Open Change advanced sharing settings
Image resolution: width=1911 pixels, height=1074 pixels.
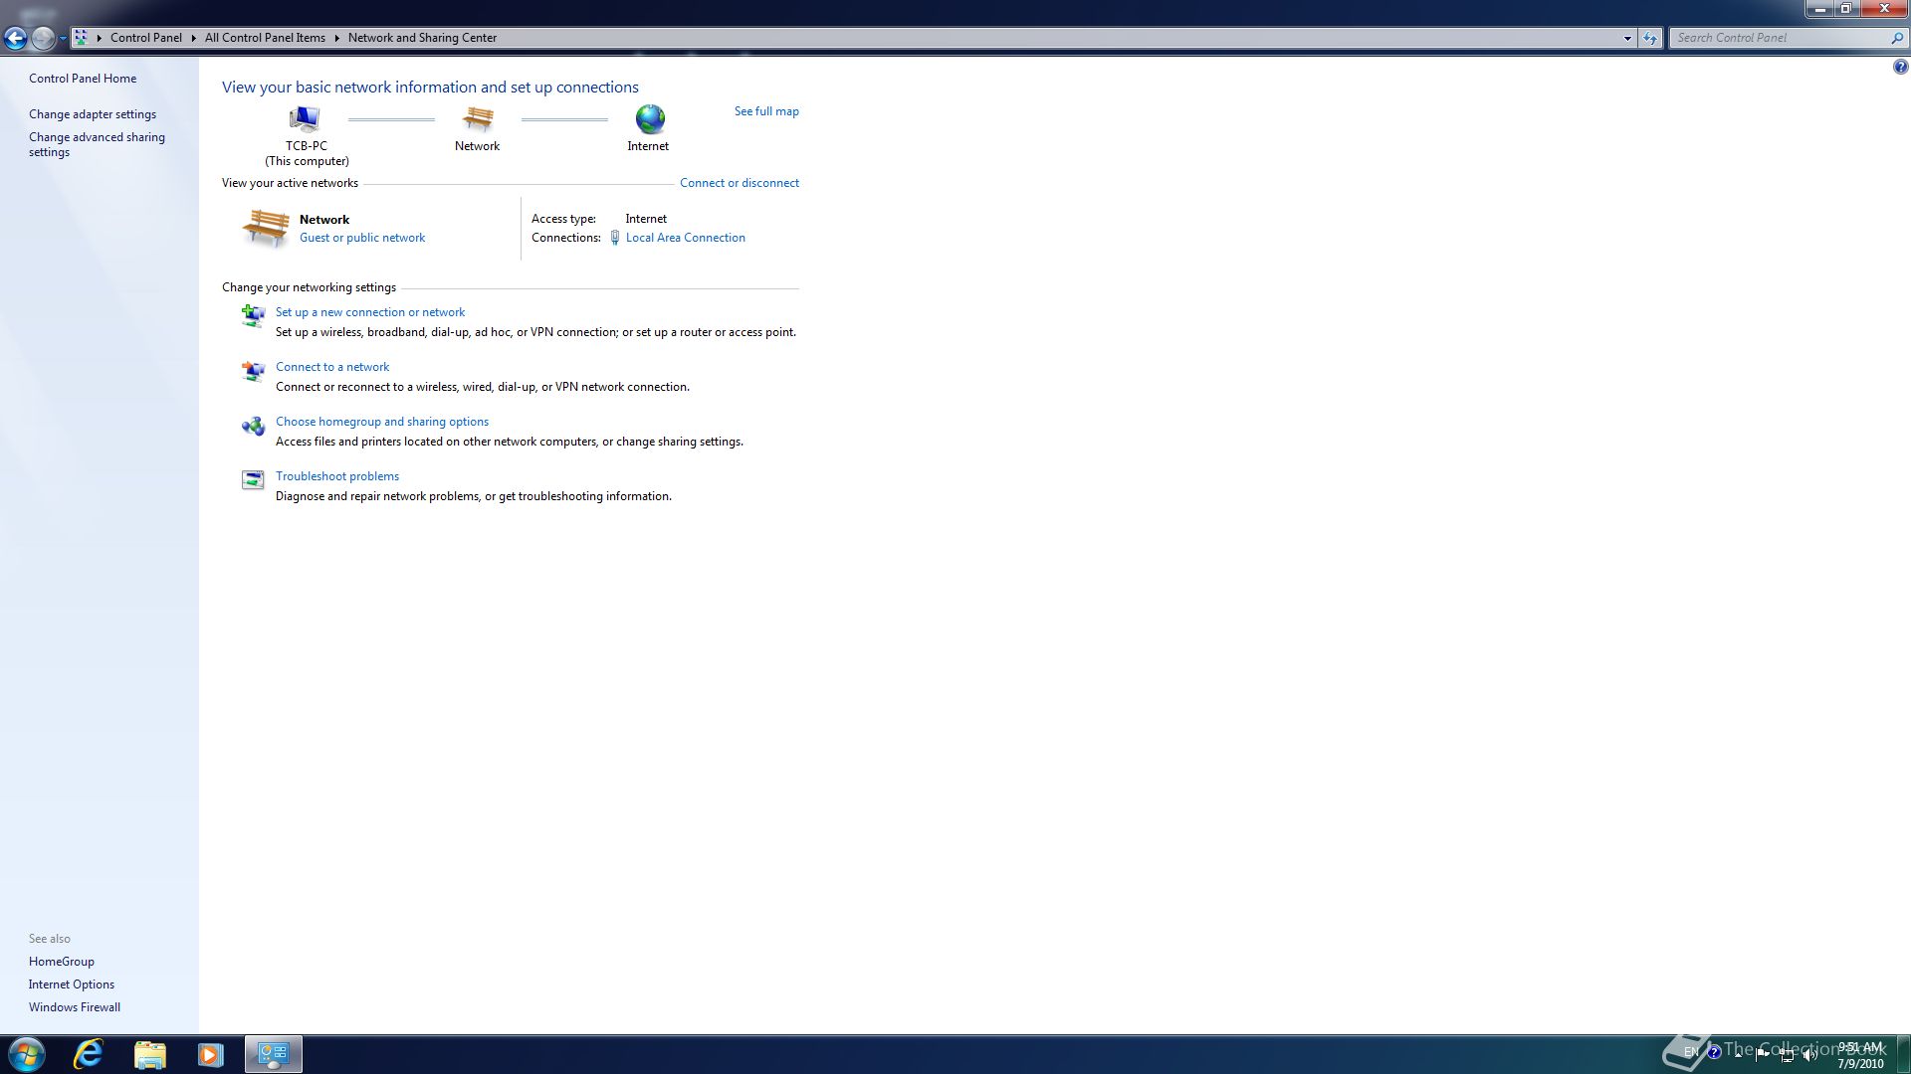(x=97, y=145)
